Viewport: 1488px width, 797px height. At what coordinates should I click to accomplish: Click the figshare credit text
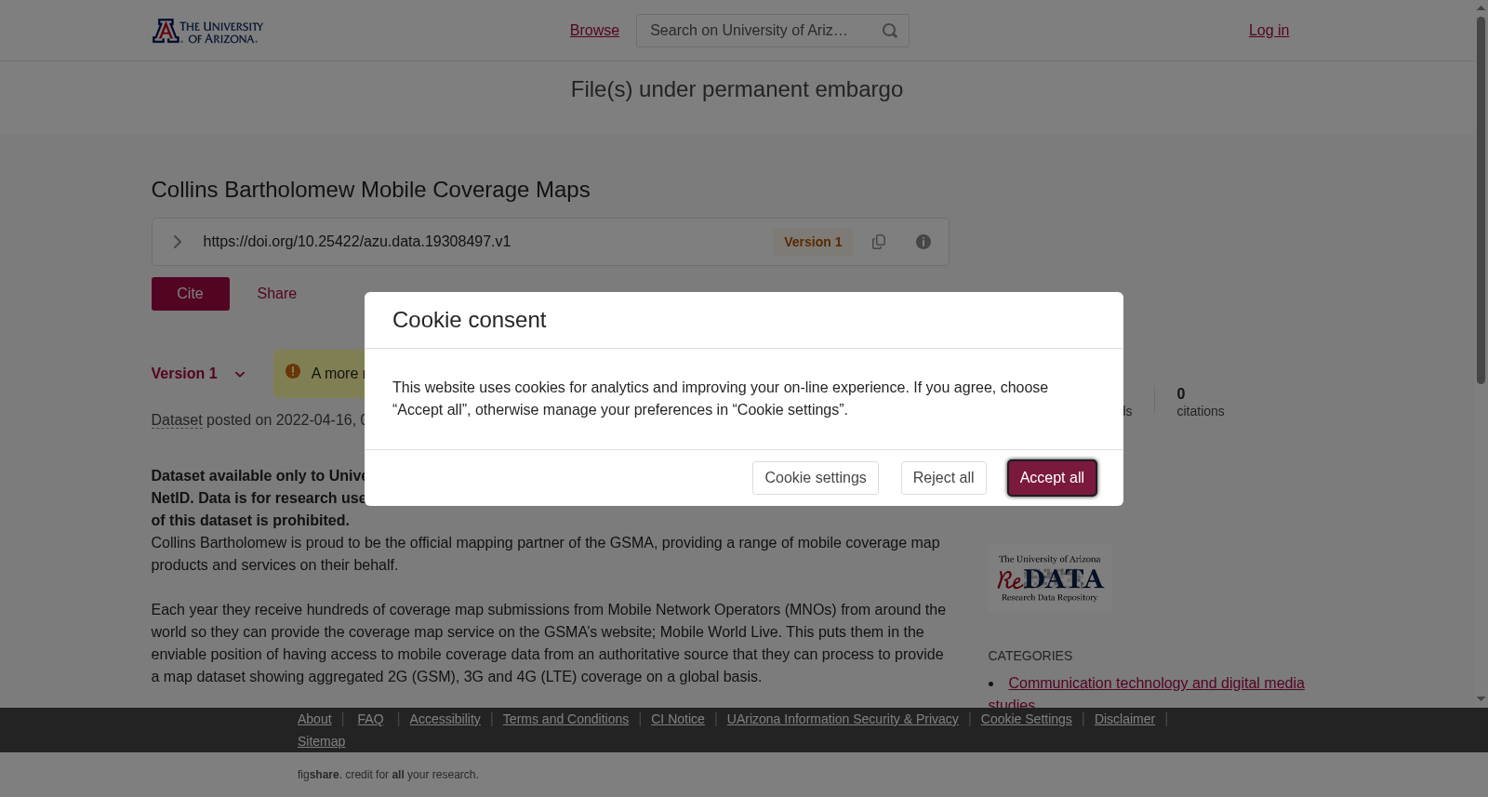[x=388, y=775]
